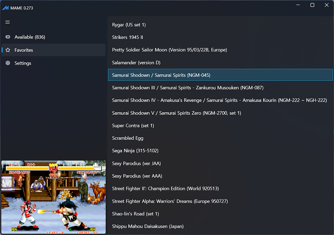
Task: Choose Pretty Soldier Sailor Moon entry
Action: (x=220, y=50)
